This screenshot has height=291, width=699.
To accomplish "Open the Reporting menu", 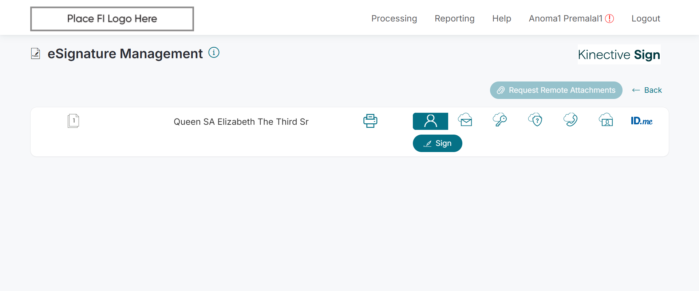I will tap(454, 19).
